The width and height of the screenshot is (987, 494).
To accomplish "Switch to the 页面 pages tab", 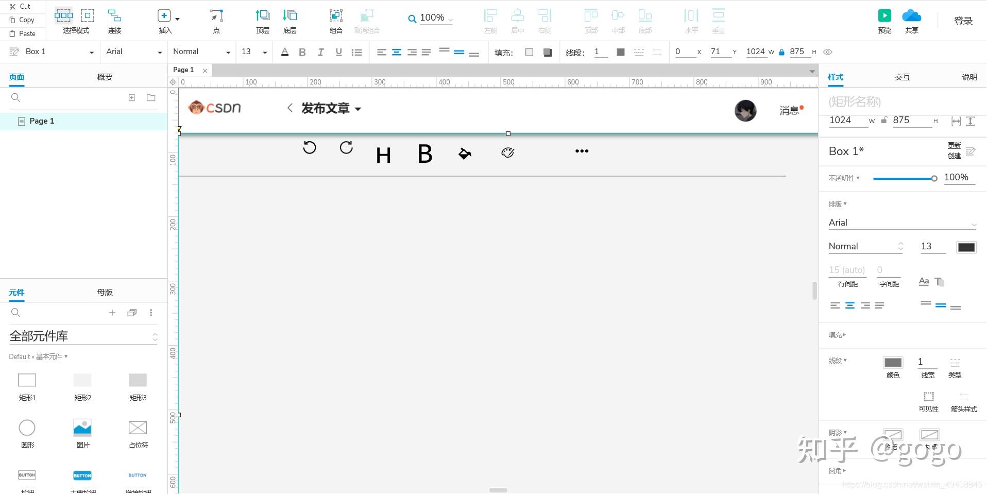I will (16, 77).
